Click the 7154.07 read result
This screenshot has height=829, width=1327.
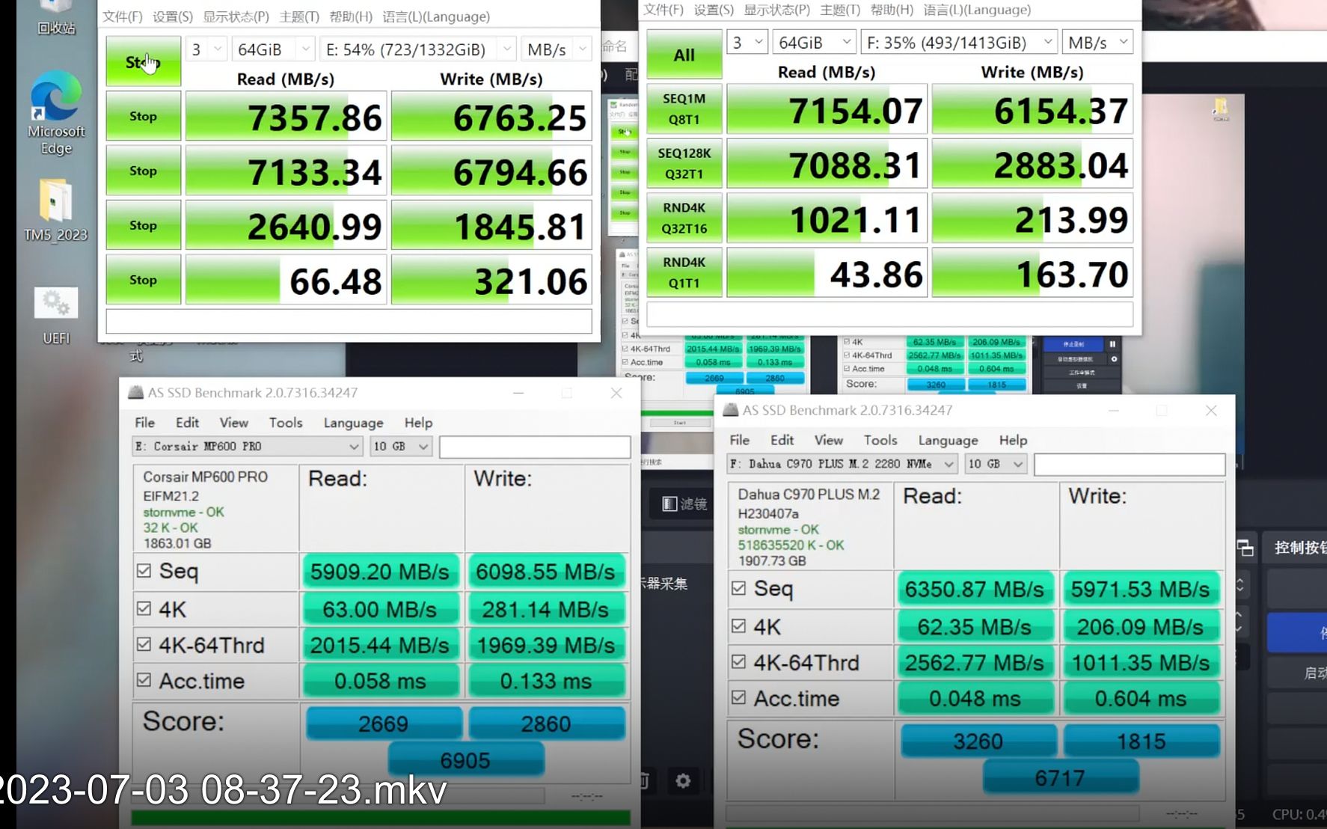point(827,110)
